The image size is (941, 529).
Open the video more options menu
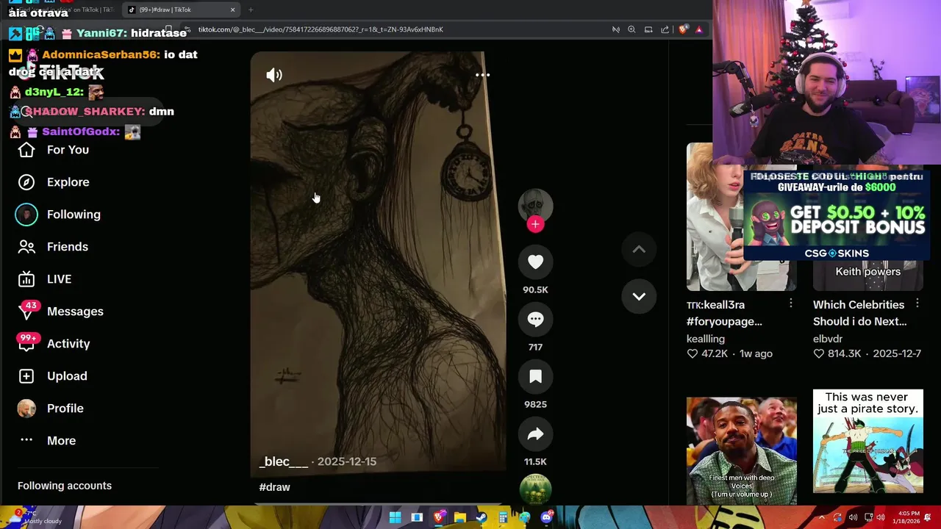click(482, 75)
